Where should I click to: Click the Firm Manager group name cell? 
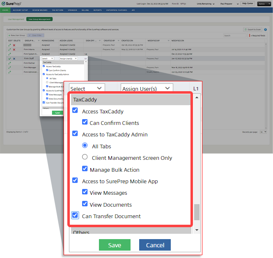pos(30,67)
